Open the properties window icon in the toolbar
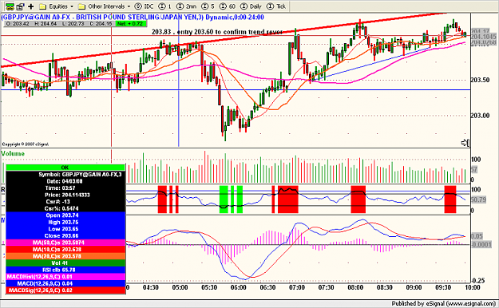 pos(21,6)
